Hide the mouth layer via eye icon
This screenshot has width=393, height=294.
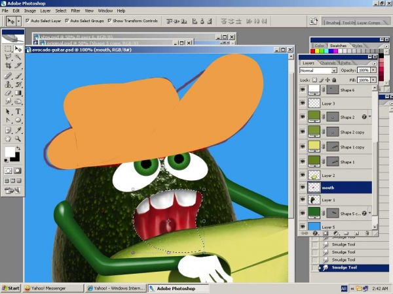303,188
